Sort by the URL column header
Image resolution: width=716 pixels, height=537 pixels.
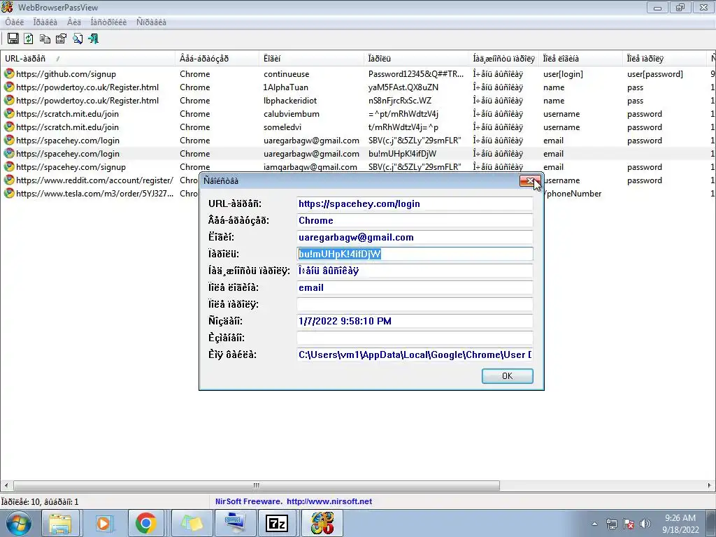(87, 59)
